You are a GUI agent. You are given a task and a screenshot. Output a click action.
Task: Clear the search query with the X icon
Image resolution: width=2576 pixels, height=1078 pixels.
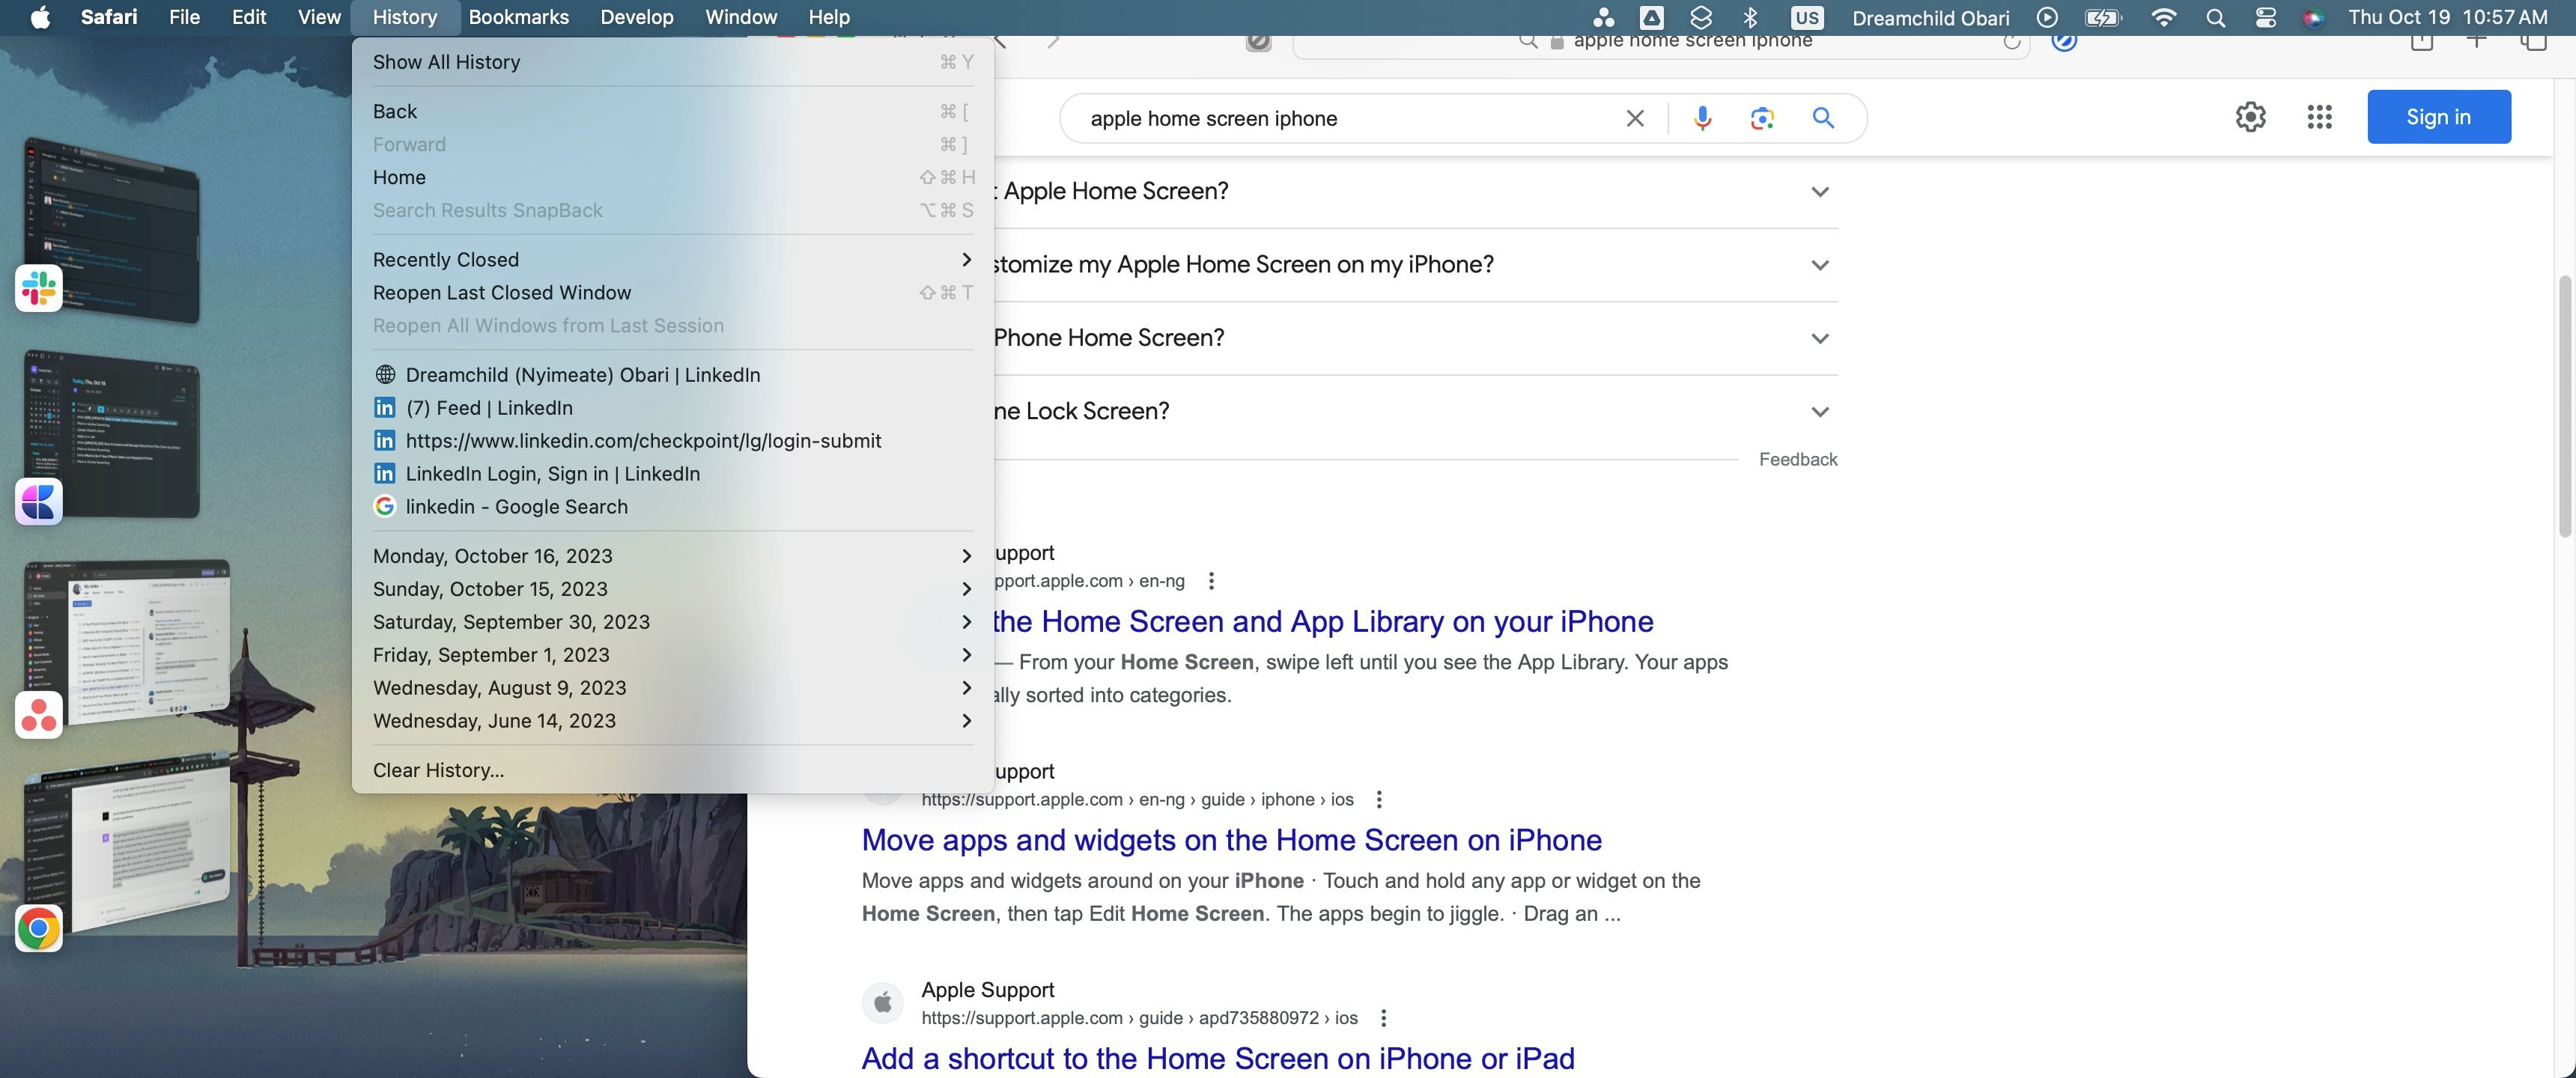pos(1634,117)
